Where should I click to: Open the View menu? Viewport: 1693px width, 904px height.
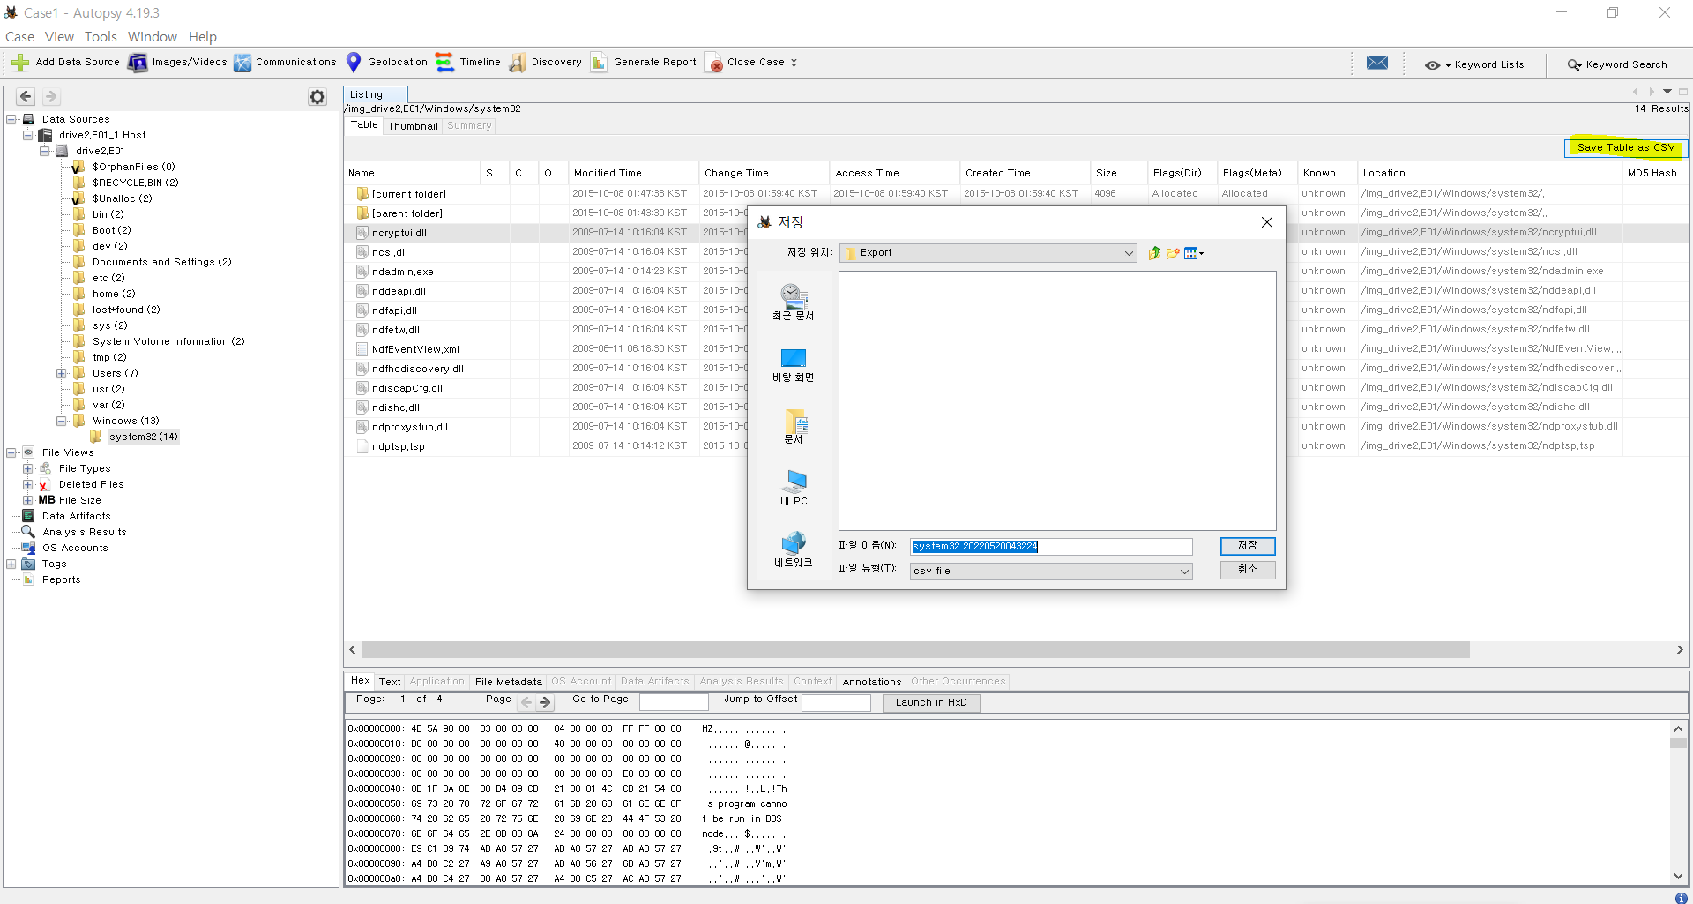(59, 37)
